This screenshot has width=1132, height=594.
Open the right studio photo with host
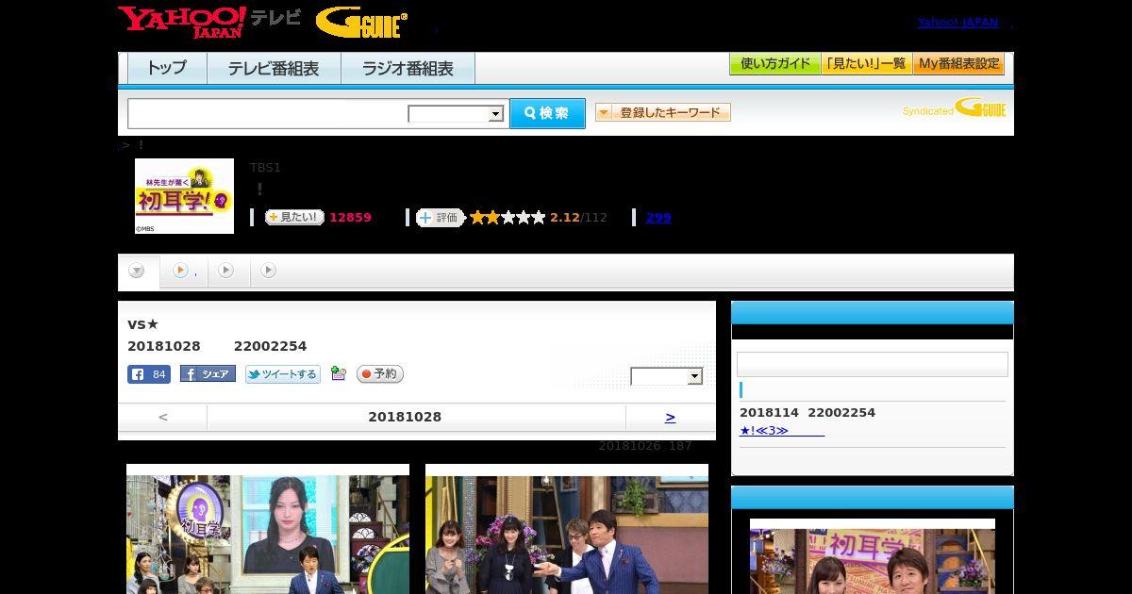point(567,529)
